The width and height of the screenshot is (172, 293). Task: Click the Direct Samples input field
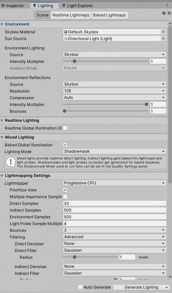pyautogui.click(x=115, y=203)
